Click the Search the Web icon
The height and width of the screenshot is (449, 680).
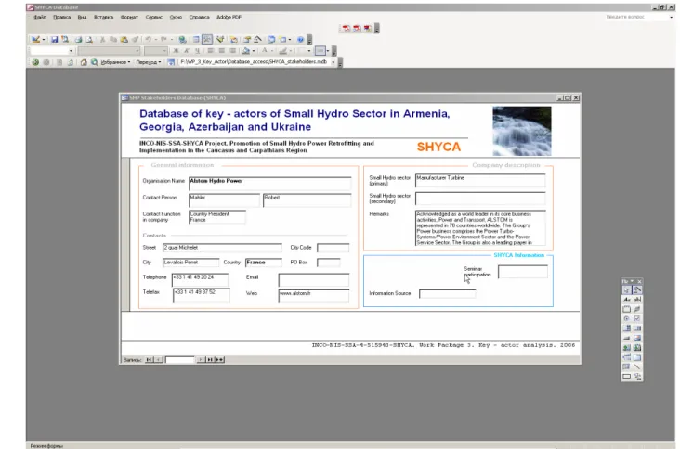tap(94, 62)
